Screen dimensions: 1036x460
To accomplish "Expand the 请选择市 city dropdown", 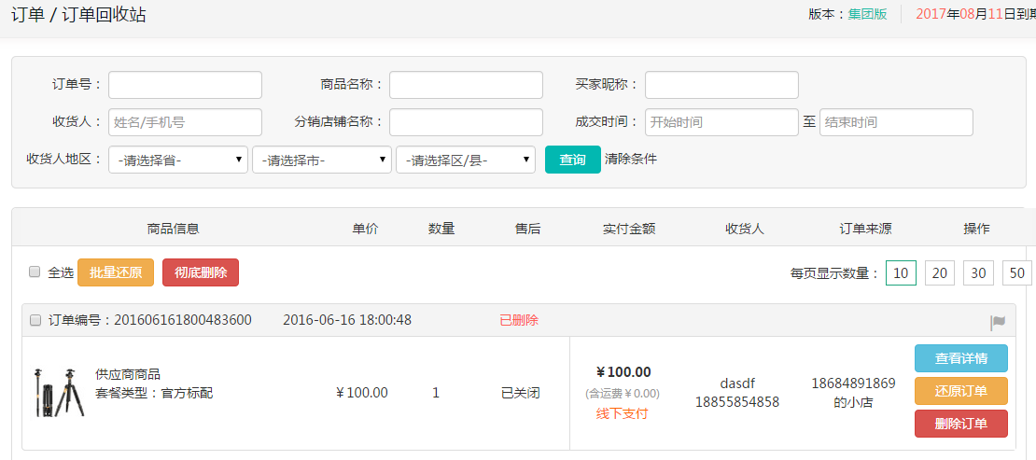I will (x=322, y=160).
